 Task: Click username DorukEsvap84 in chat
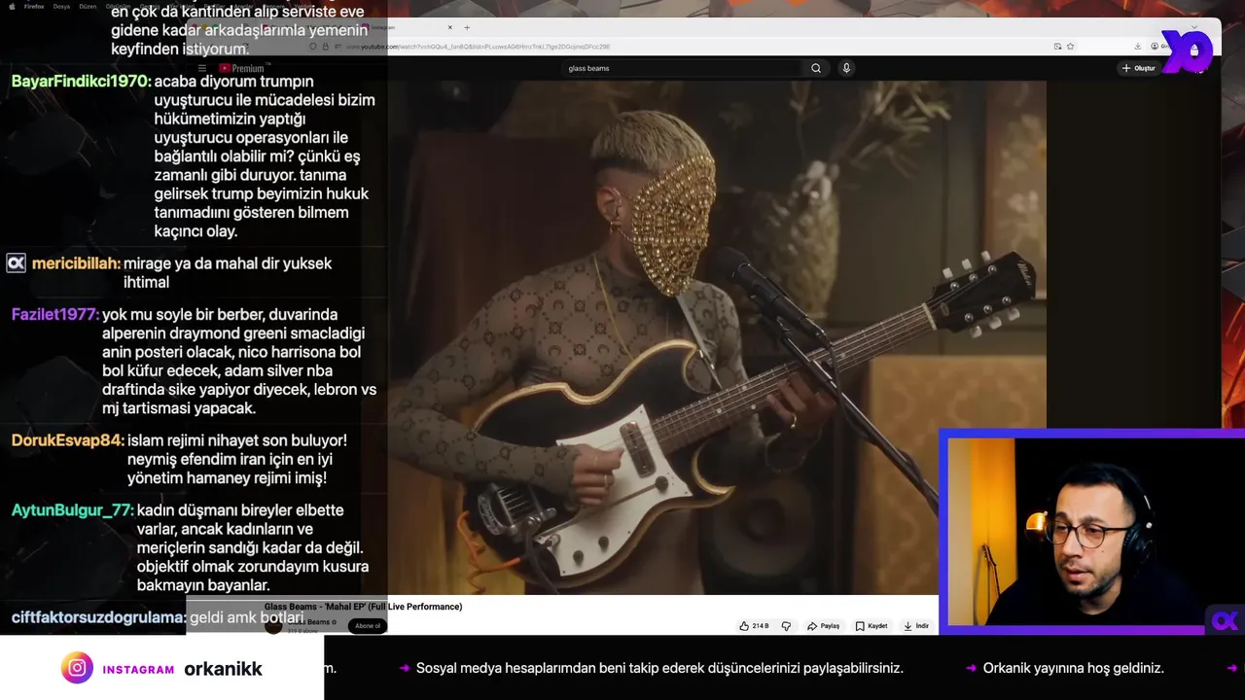point(68,440)
